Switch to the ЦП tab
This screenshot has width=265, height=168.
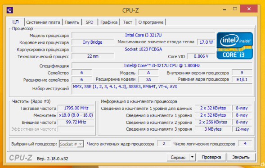(16, 22)
